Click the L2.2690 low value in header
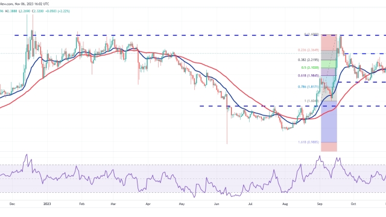The image size is (386, 217). click(24, 11)
